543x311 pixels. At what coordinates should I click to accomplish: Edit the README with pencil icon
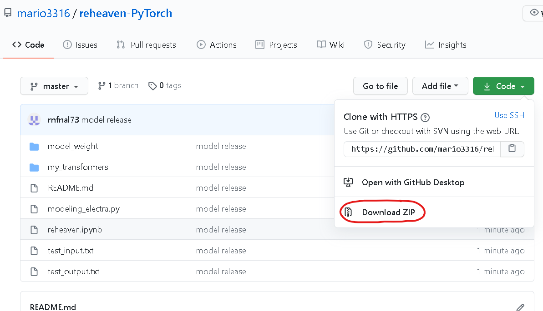point(520,307)
